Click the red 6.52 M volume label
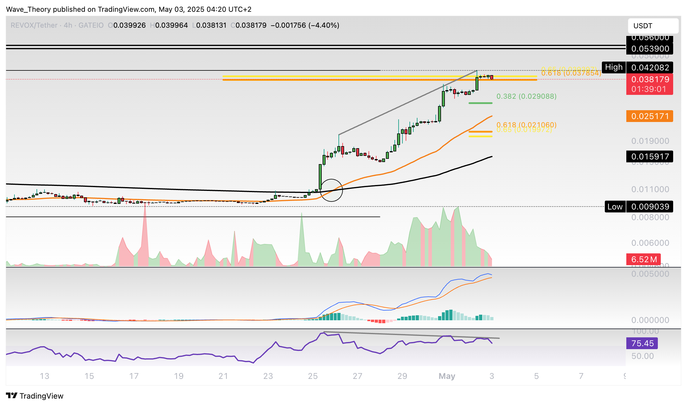Image resolution: width=687 pixels, height=406 pixels. 643,259
